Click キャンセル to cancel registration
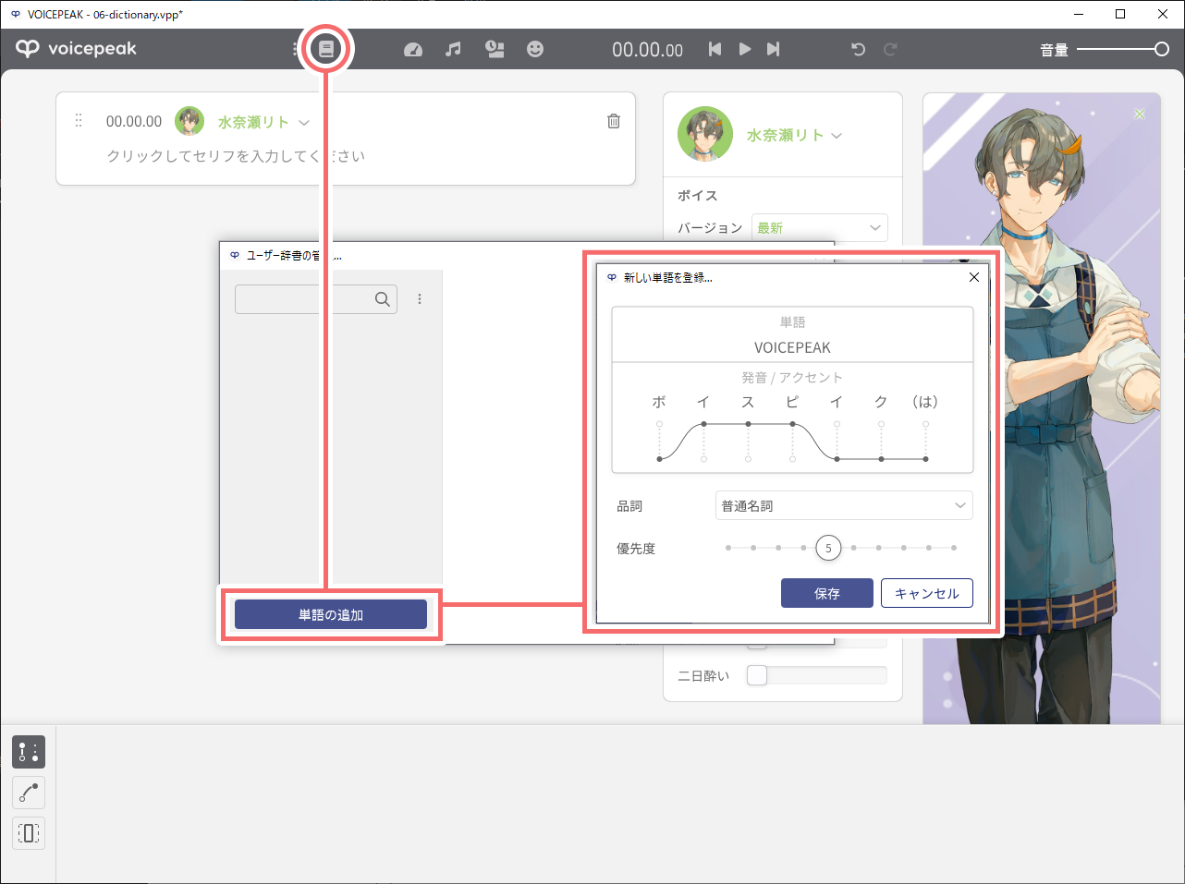The width and height of the screenshot is (1185, 884). coord(927,593)
